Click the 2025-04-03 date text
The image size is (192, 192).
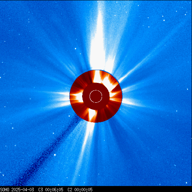(22, 190)
